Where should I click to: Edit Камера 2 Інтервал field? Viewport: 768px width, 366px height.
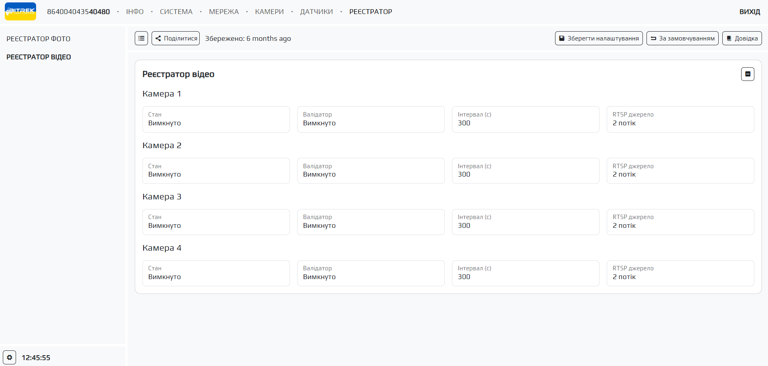pos(525,171)
